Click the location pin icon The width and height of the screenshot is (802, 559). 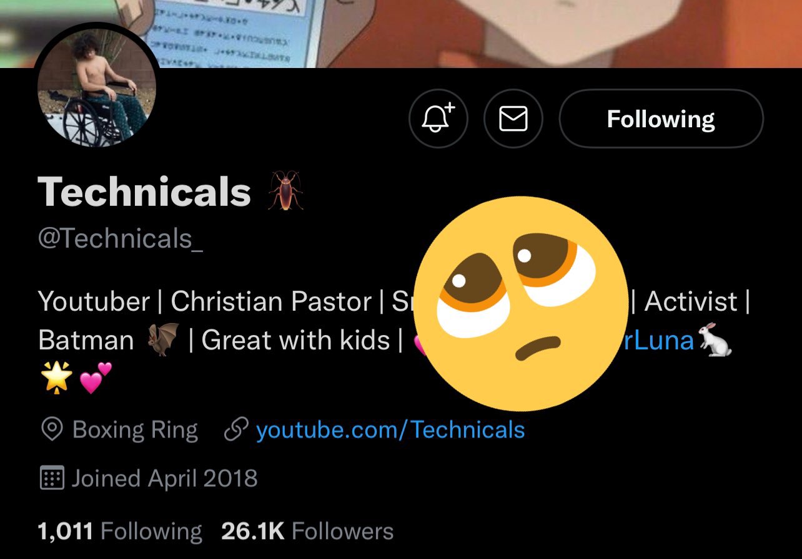(x=52, y=430)
